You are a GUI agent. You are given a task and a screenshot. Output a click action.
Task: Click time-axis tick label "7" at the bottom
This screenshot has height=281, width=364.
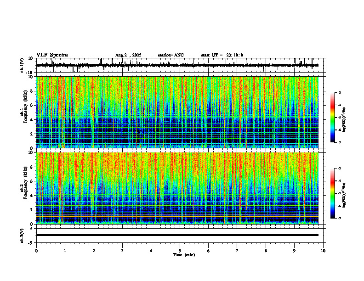[x=237, y=251]
